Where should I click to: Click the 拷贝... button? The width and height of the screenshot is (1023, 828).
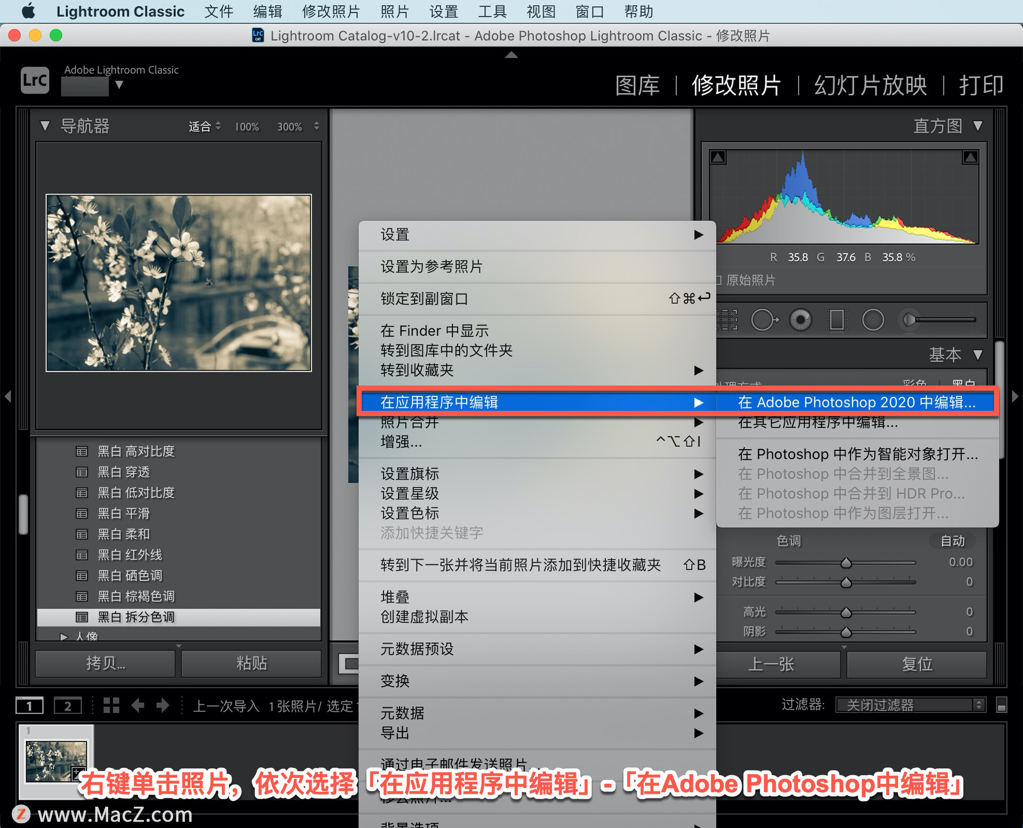tap(105, 663)
